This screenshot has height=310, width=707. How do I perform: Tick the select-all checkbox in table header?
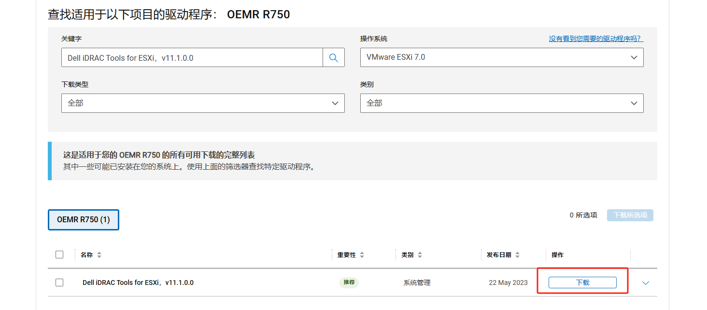[59, 255]
